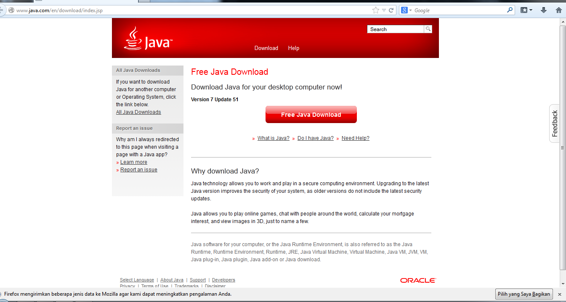Open the Downloads arrow icon
Image resolution: width=566 pixels, height=302 pixels.
[x=544, y=10]
